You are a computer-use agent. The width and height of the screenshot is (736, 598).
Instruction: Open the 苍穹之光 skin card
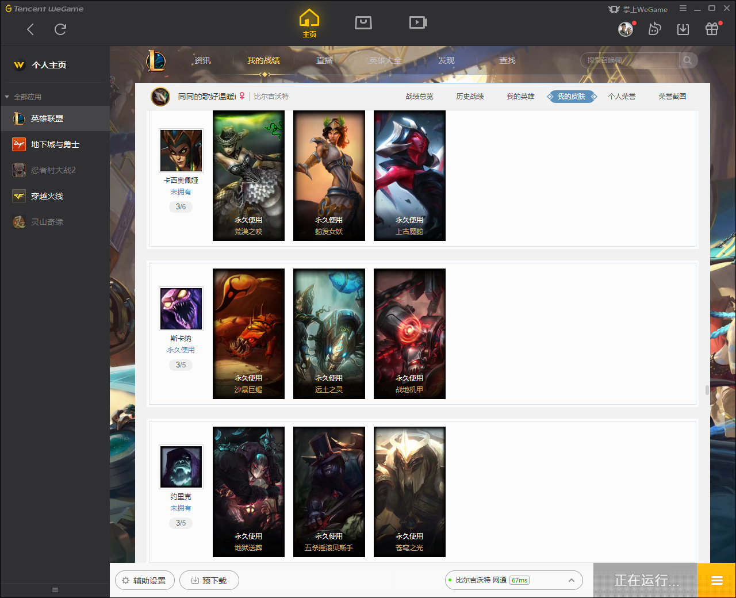coord(409,492)
